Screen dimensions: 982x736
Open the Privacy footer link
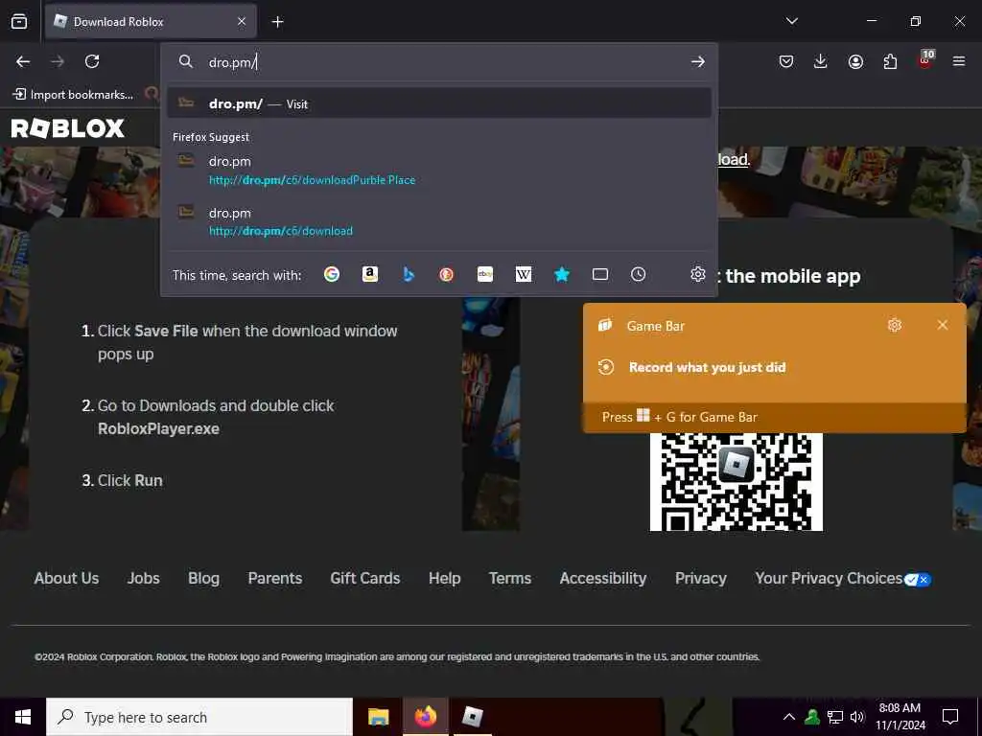701,578
